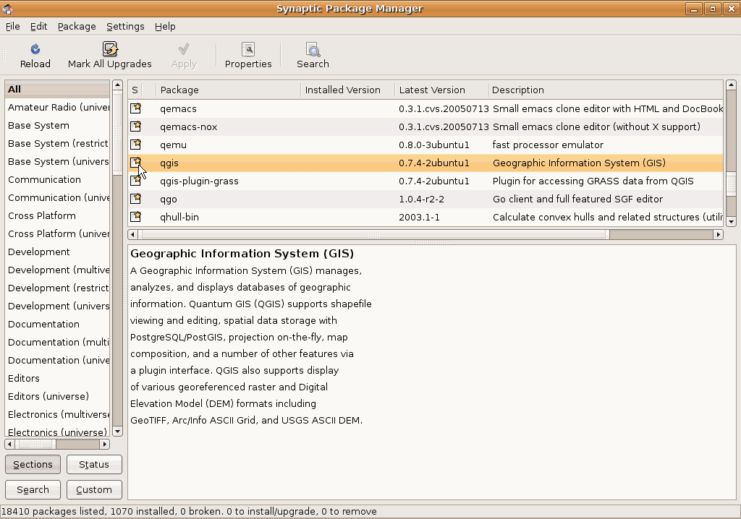Select the Amateur Radio (universe) section
Image resolution: width=741 pixels, height=519 pixels.
click(57, 107)
